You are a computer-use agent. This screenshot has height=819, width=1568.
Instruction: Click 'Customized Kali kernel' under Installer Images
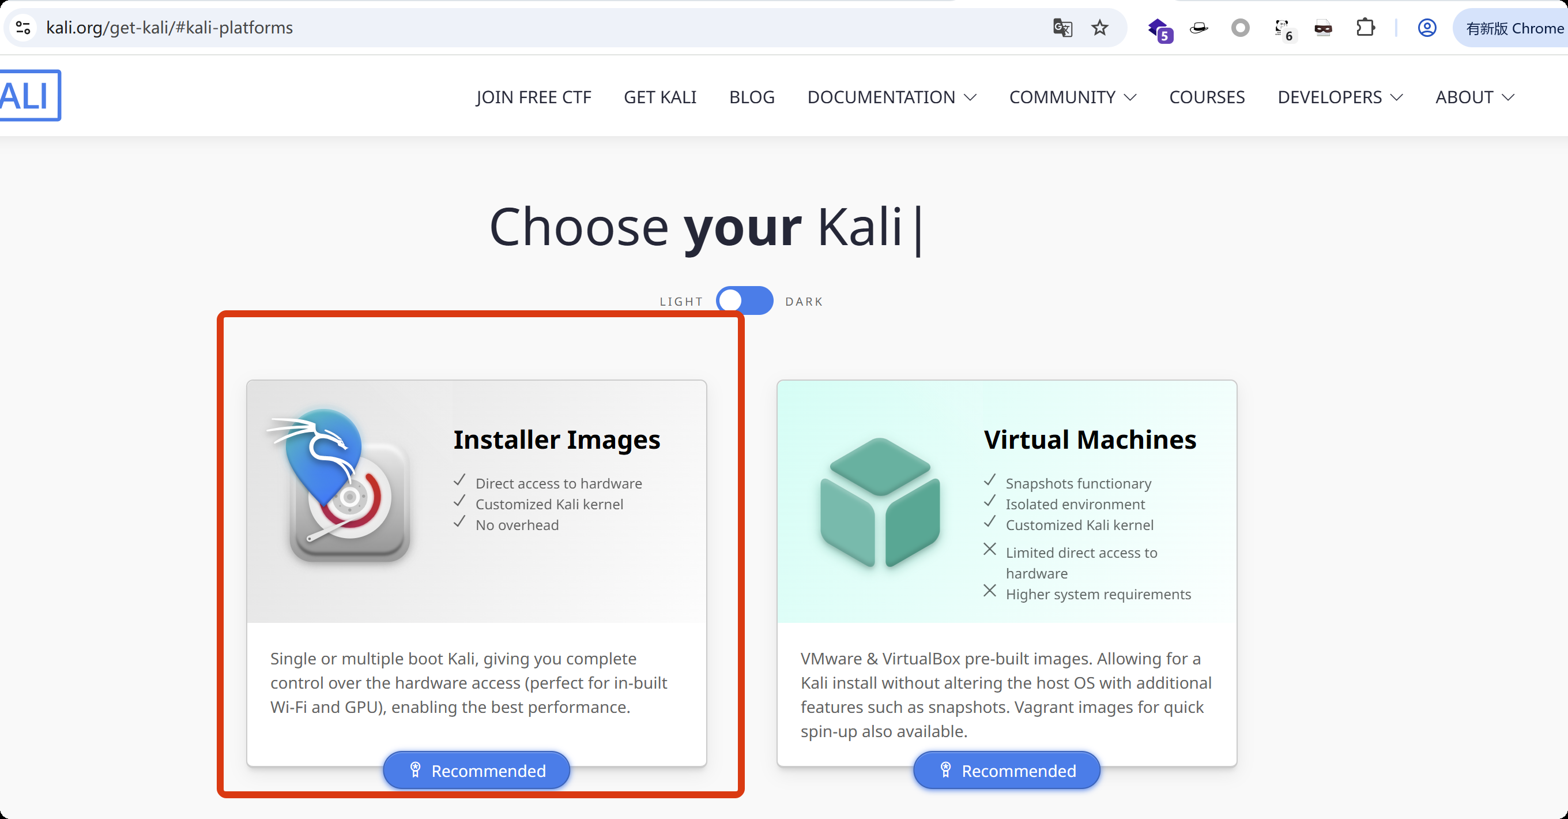click(549, 504)
